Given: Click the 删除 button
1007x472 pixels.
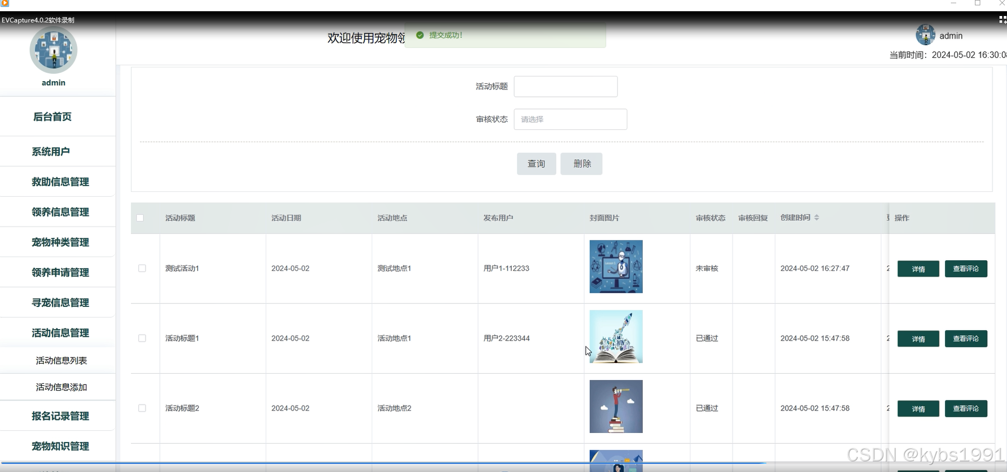Looking at the screenshot, I should click(581, 164).
